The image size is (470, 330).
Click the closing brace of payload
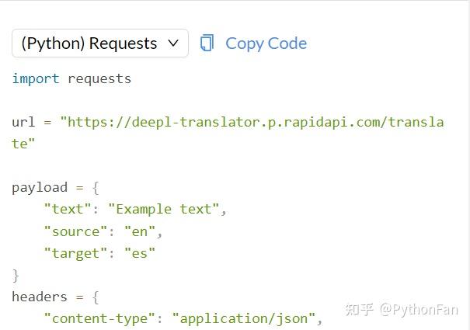[16, 276]
